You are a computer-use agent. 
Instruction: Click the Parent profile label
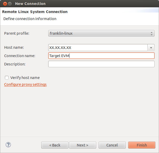[17, 33]
